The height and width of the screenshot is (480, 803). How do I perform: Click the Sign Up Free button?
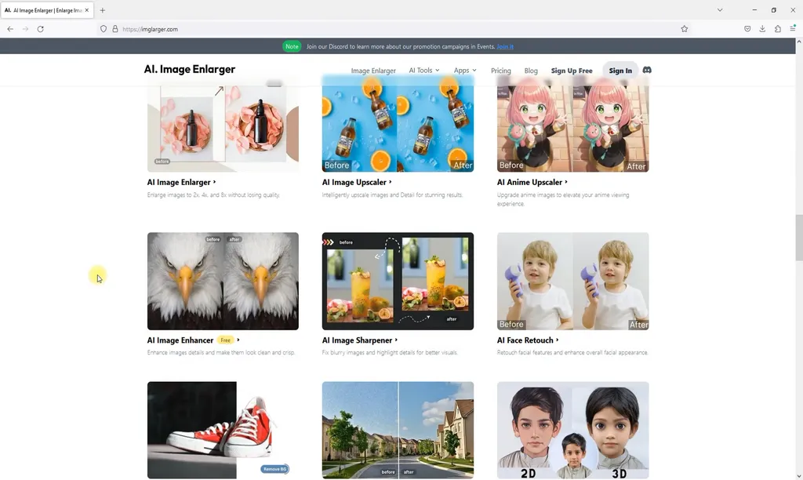572,70
